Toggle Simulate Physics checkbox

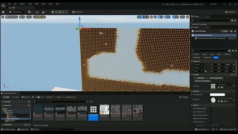211,122
